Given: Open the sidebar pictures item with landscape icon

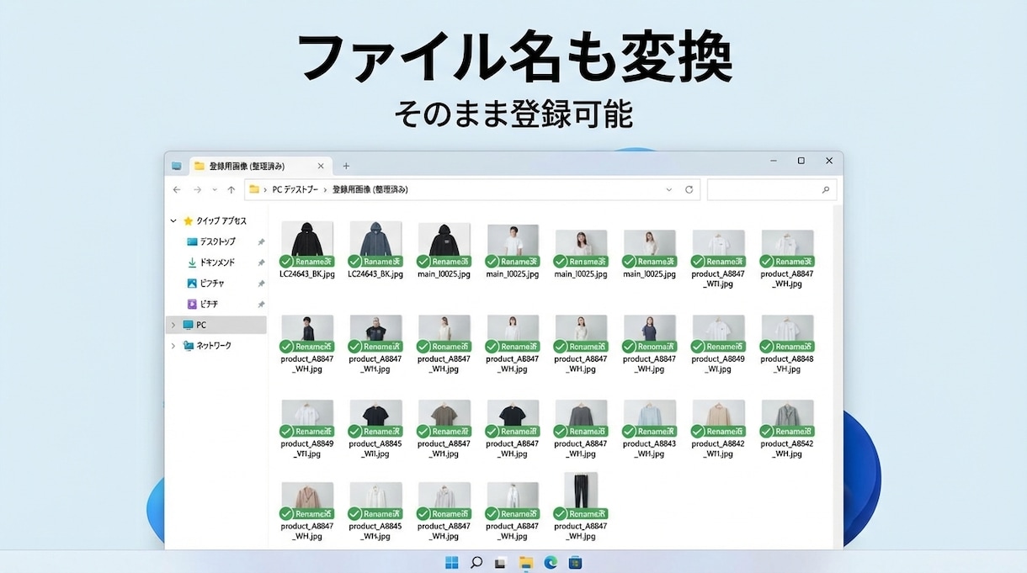Looking at the screenshot, I should pyautogui.click(x=205, y=284).
